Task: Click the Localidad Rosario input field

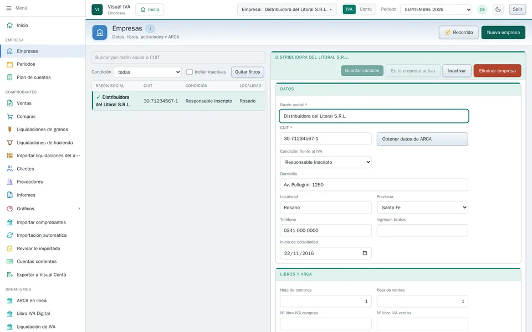Action: pos(326,207)
